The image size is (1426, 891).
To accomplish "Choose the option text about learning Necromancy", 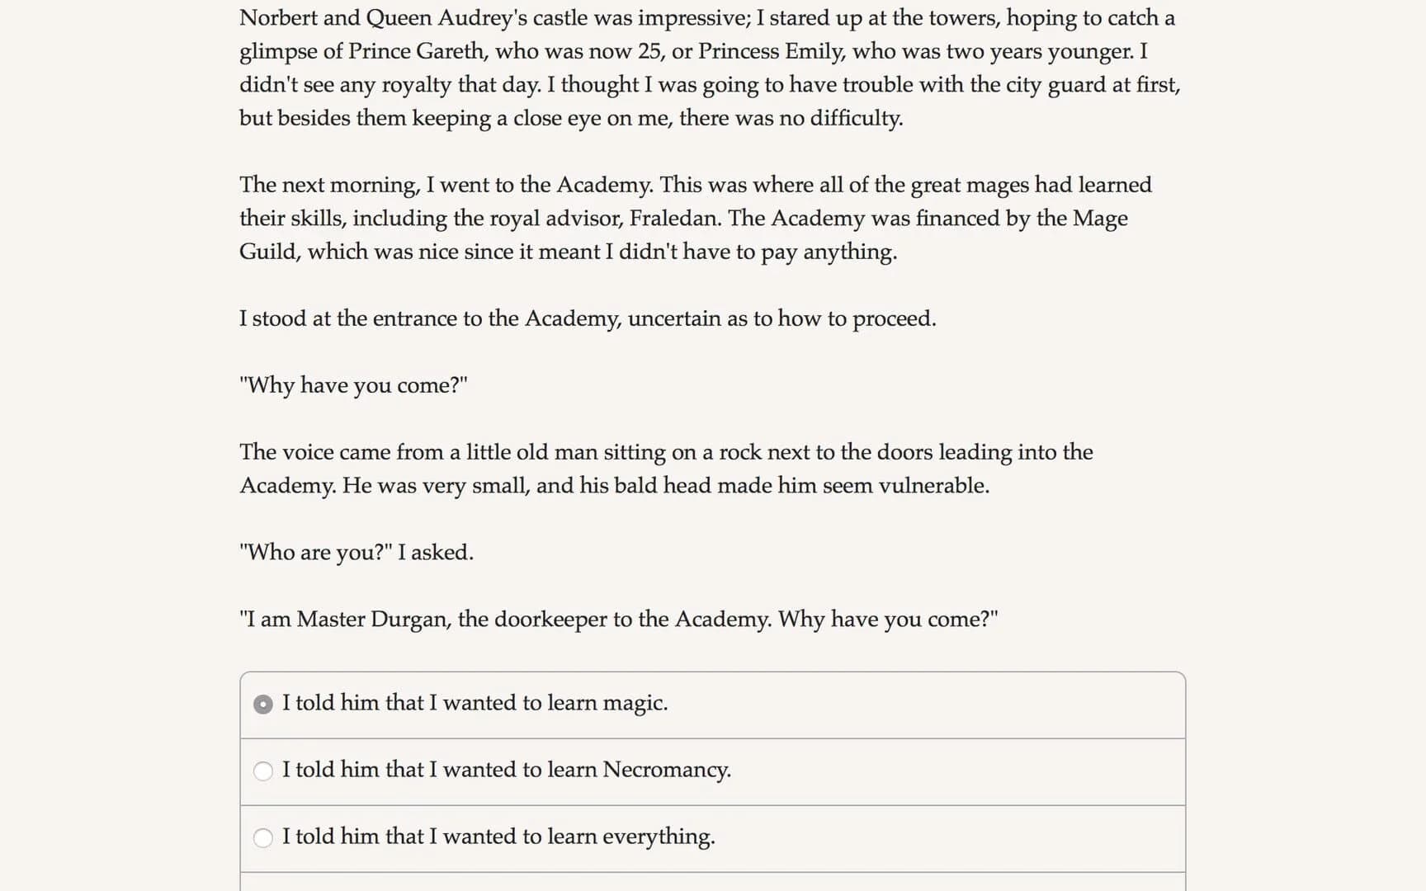I will pos(506,770).
